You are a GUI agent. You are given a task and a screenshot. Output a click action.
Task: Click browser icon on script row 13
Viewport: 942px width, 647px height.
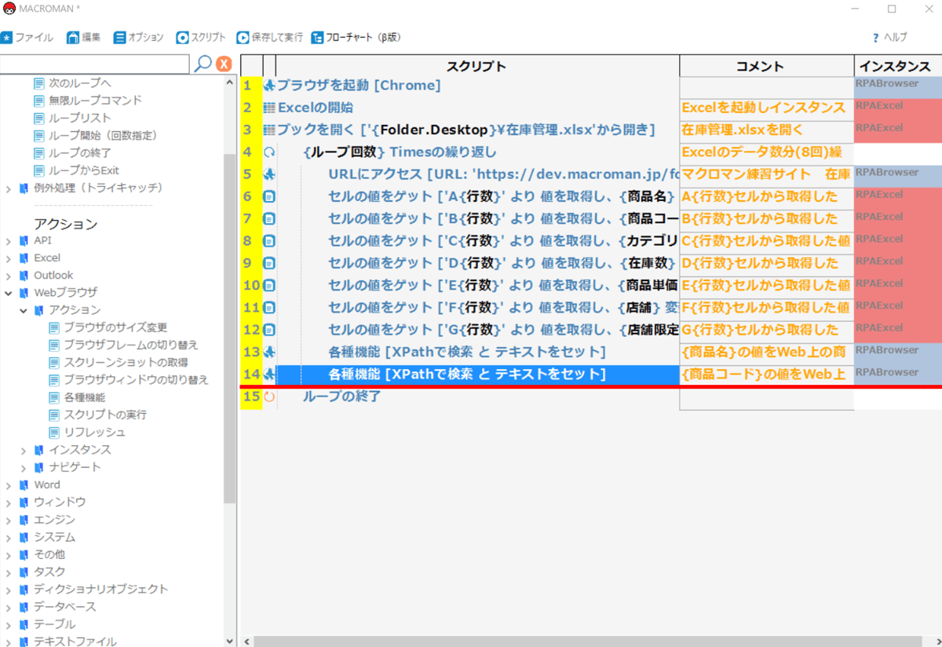tap(269, 352)
